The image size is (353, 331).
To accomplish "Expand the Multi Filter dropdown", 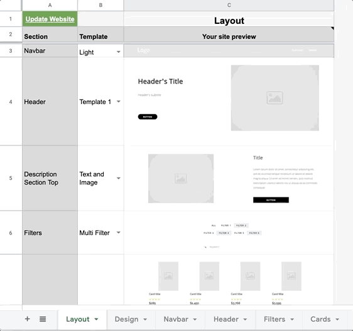I will [119, 233].
